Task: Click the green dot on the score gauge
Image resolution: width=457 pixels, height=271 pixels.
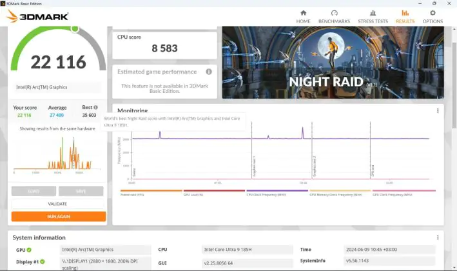Action: tap(75, 28)
